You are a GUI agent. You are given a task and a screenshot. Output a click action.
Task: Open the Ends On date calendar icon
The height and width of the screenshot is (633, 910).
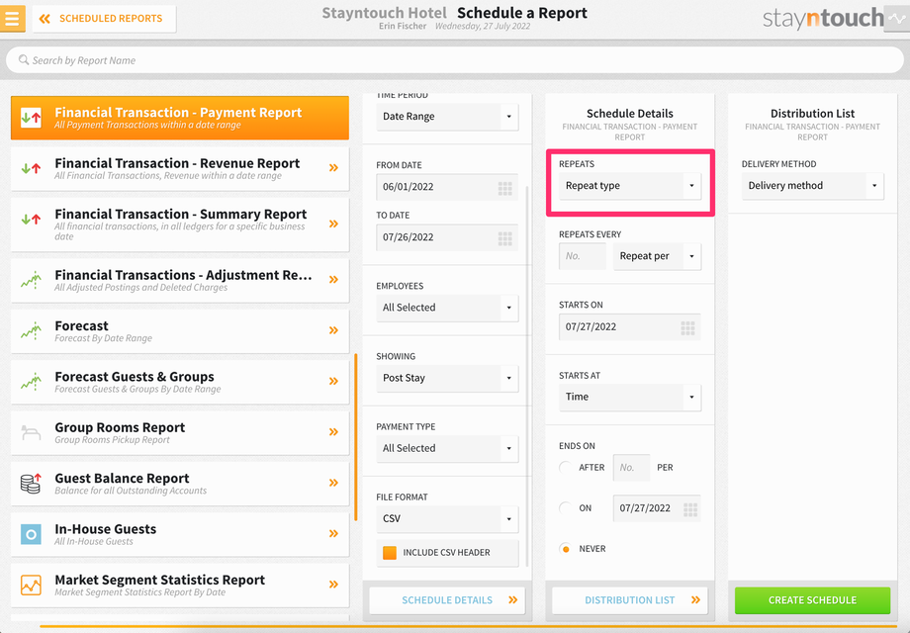[x=690, y=509]
